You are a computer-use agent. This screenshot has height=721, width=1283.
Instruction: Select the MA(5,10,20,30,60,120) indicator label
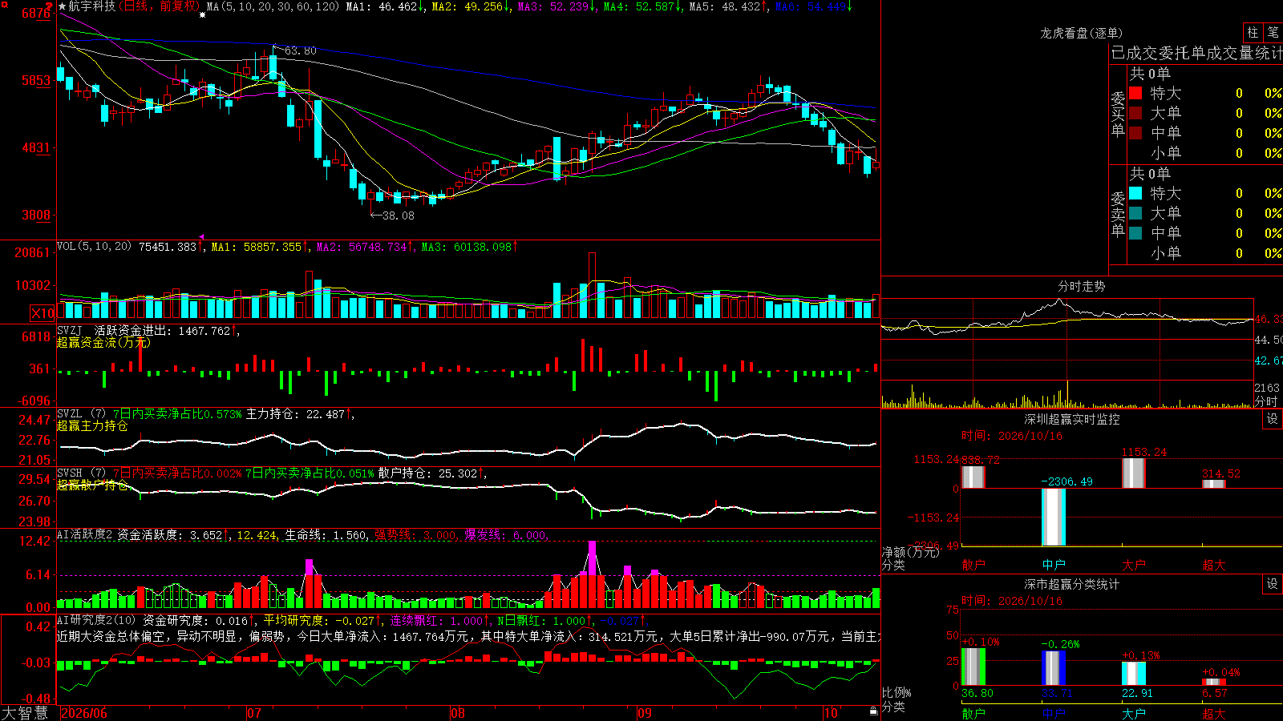[x=273, y=6]
